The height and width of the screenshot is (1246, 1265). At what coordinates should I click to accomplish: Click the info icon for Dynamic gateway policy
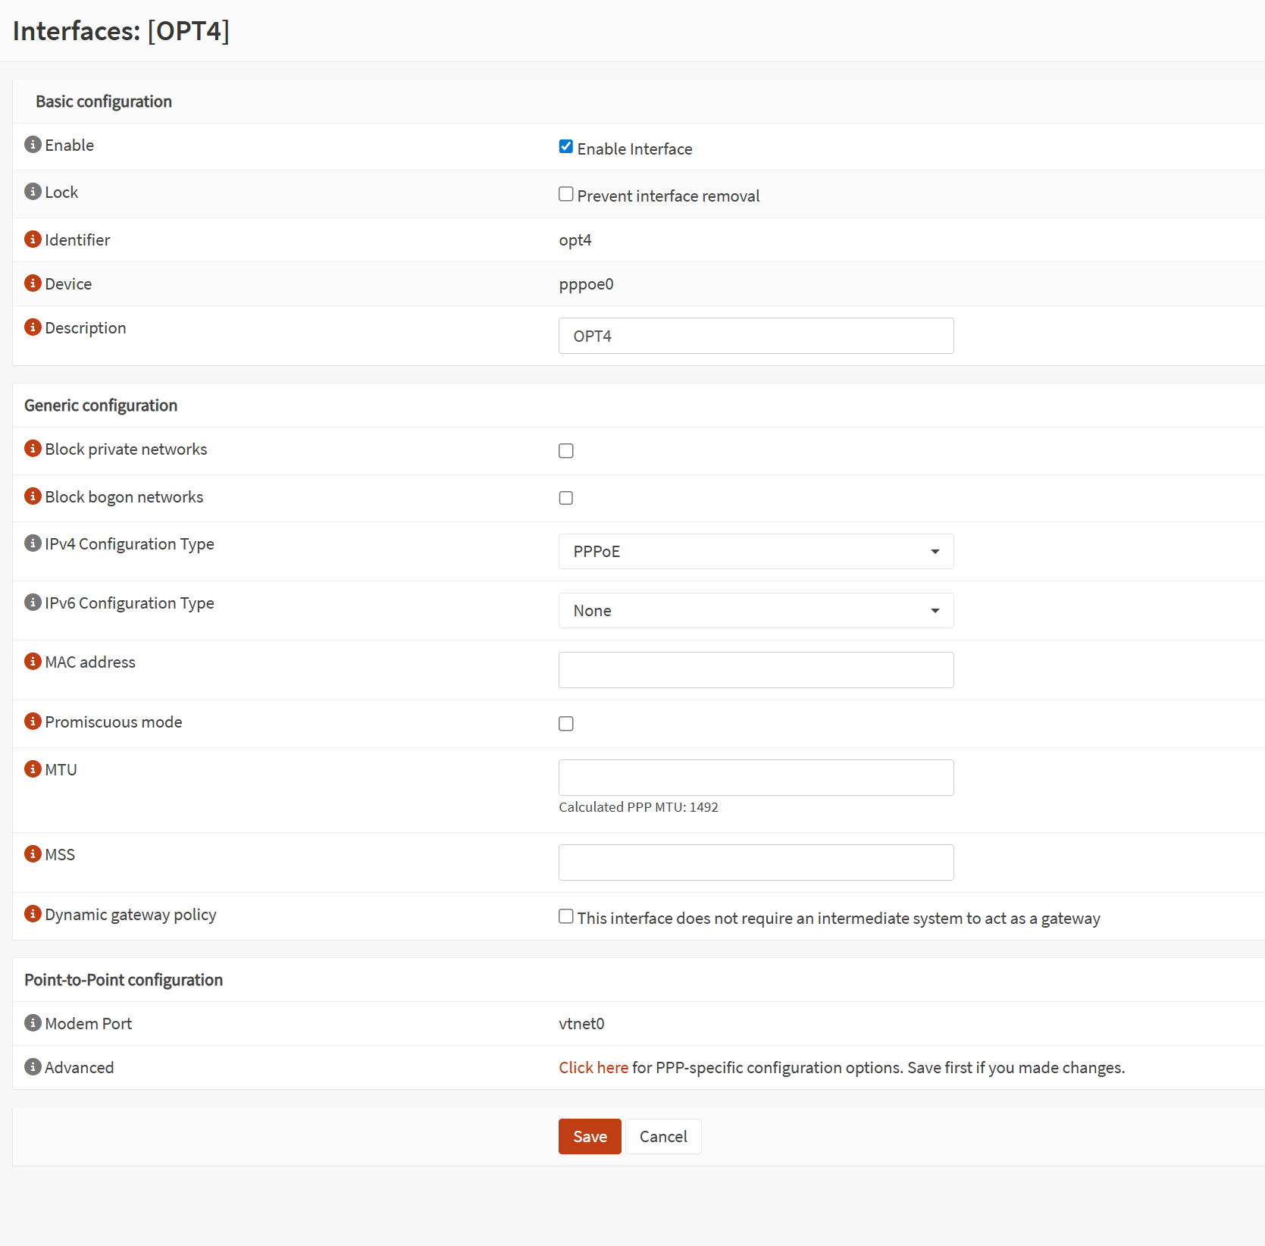(x=33, y=914)
